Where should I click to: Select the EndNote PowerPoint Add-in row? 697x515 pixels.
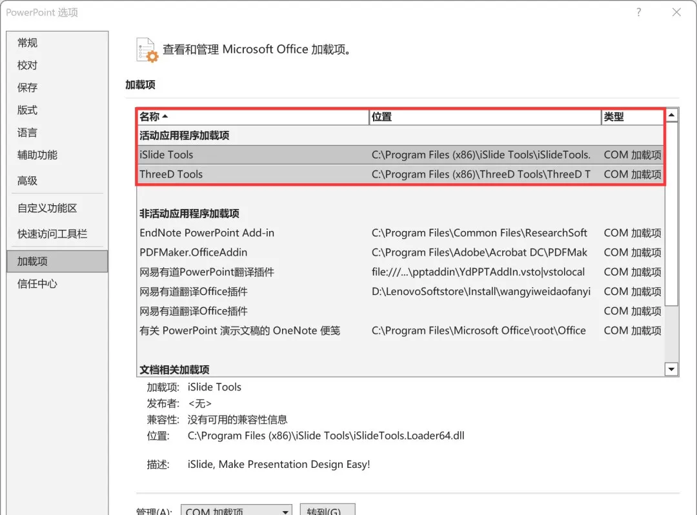[401, 233]
